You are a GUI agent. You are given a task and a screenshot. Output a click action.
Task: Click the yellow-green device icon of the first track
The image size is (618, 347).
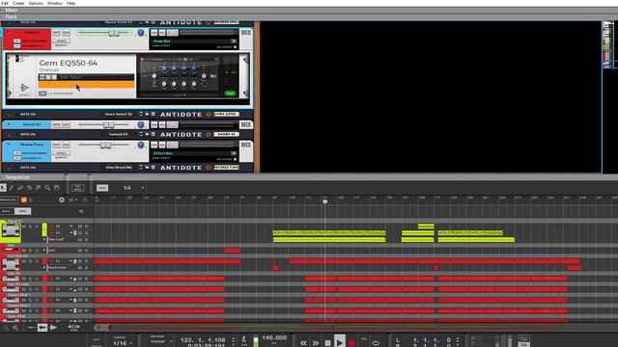(11, 230)
